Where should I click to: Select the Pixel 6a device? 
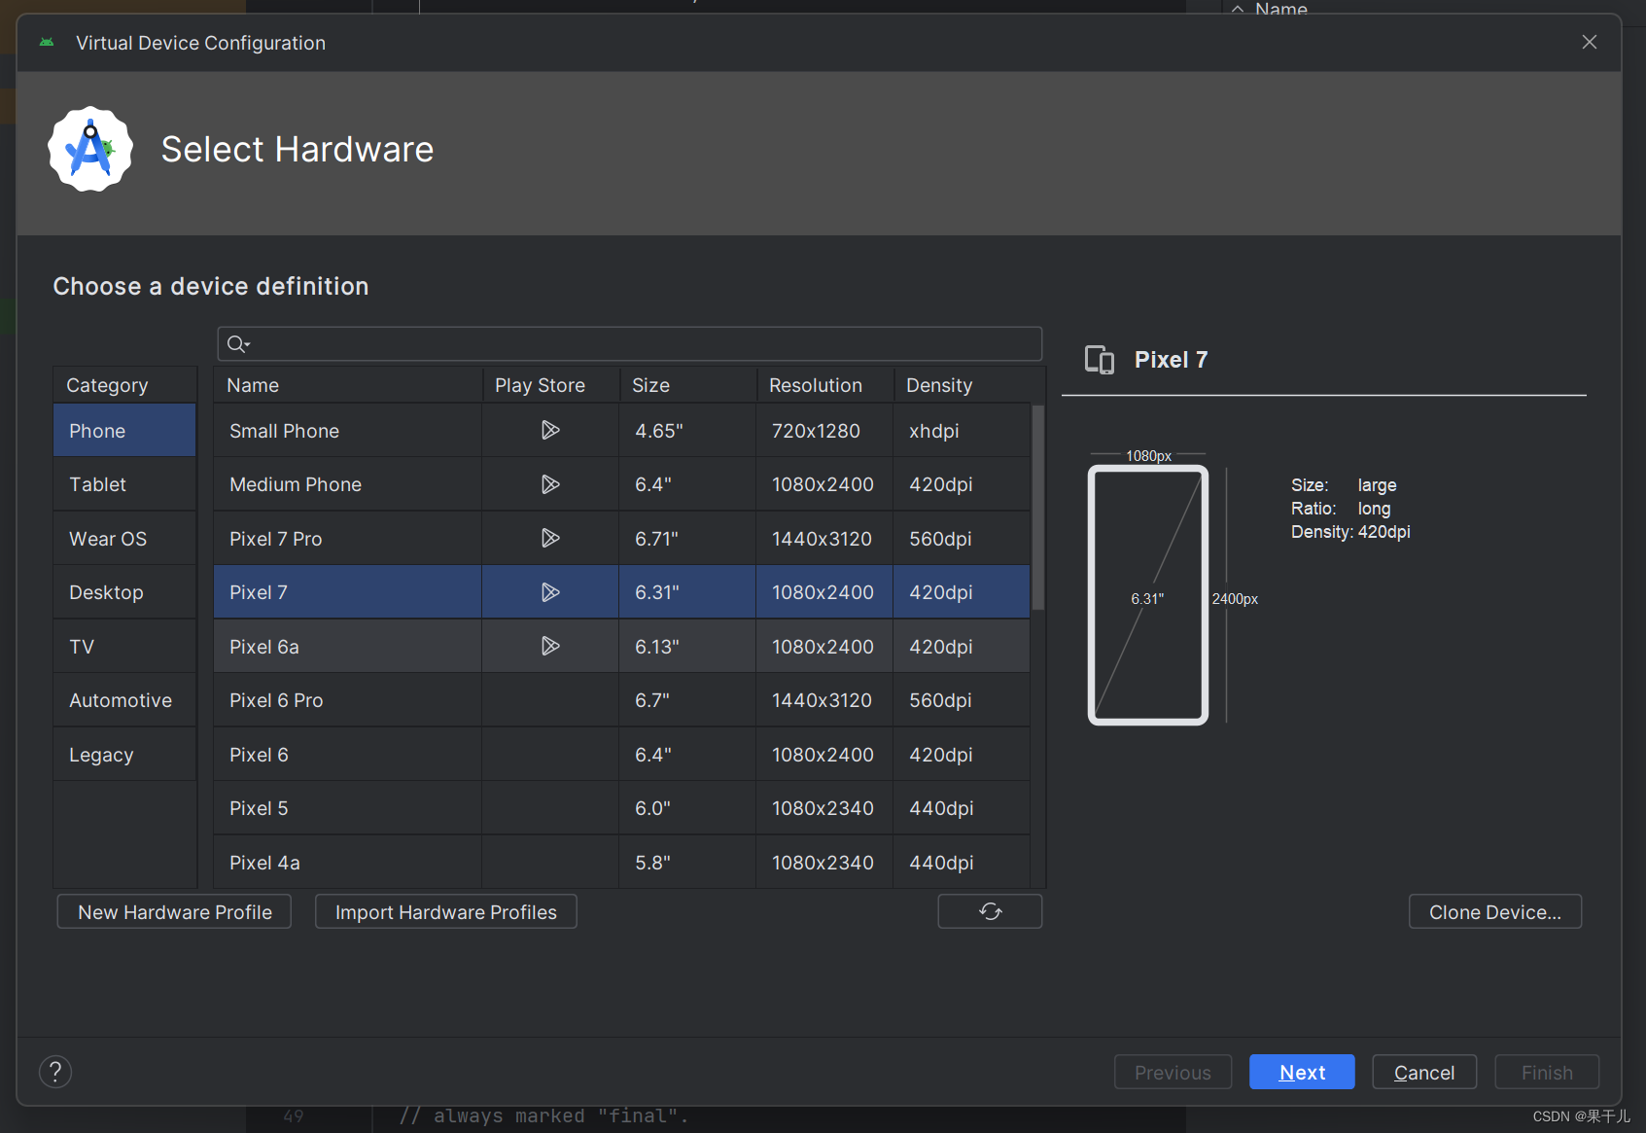coord(264,647)
